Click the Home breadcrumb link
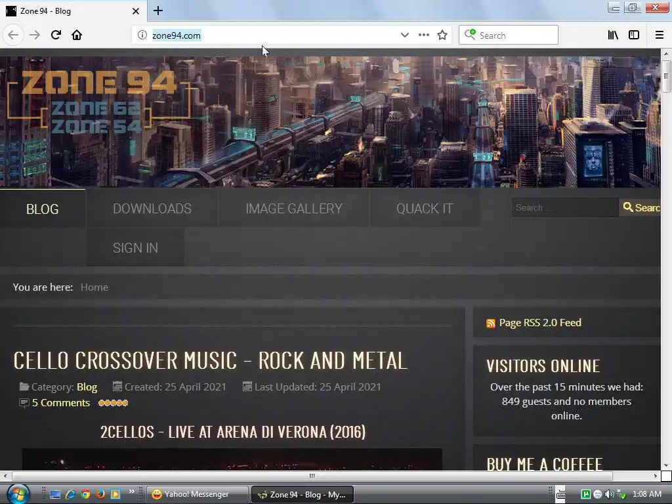The image size is (672, 504). tap(94, 287)
